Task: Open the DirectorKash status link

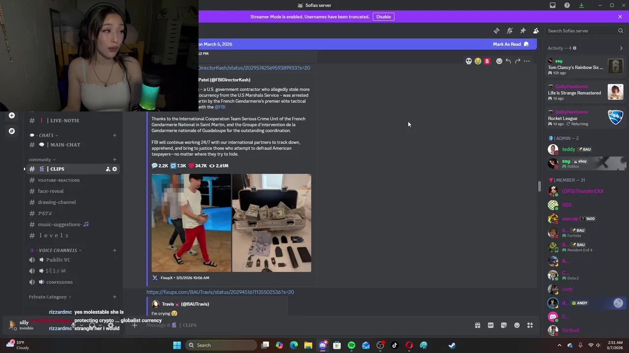Action: [254, 68]
